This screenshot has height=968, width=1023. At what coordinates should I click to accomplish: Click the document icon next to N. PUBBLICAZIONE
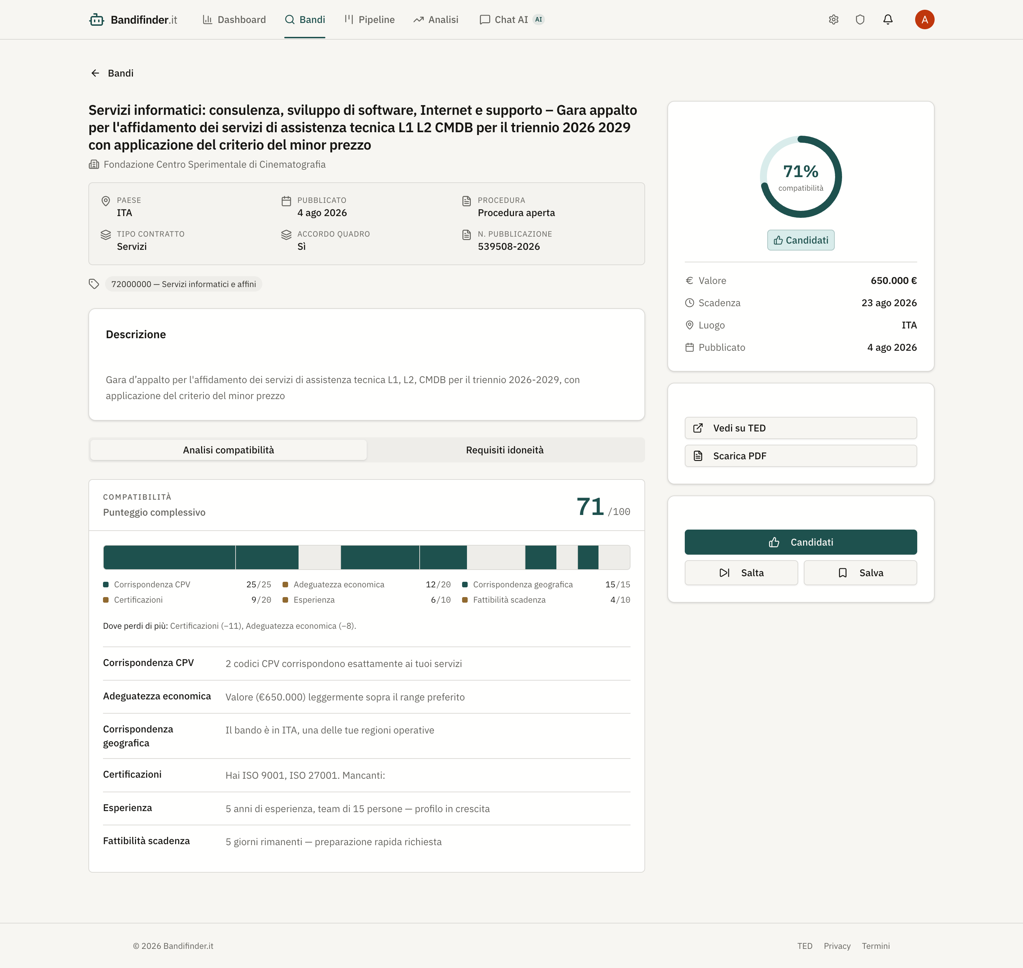pos(466,235)
